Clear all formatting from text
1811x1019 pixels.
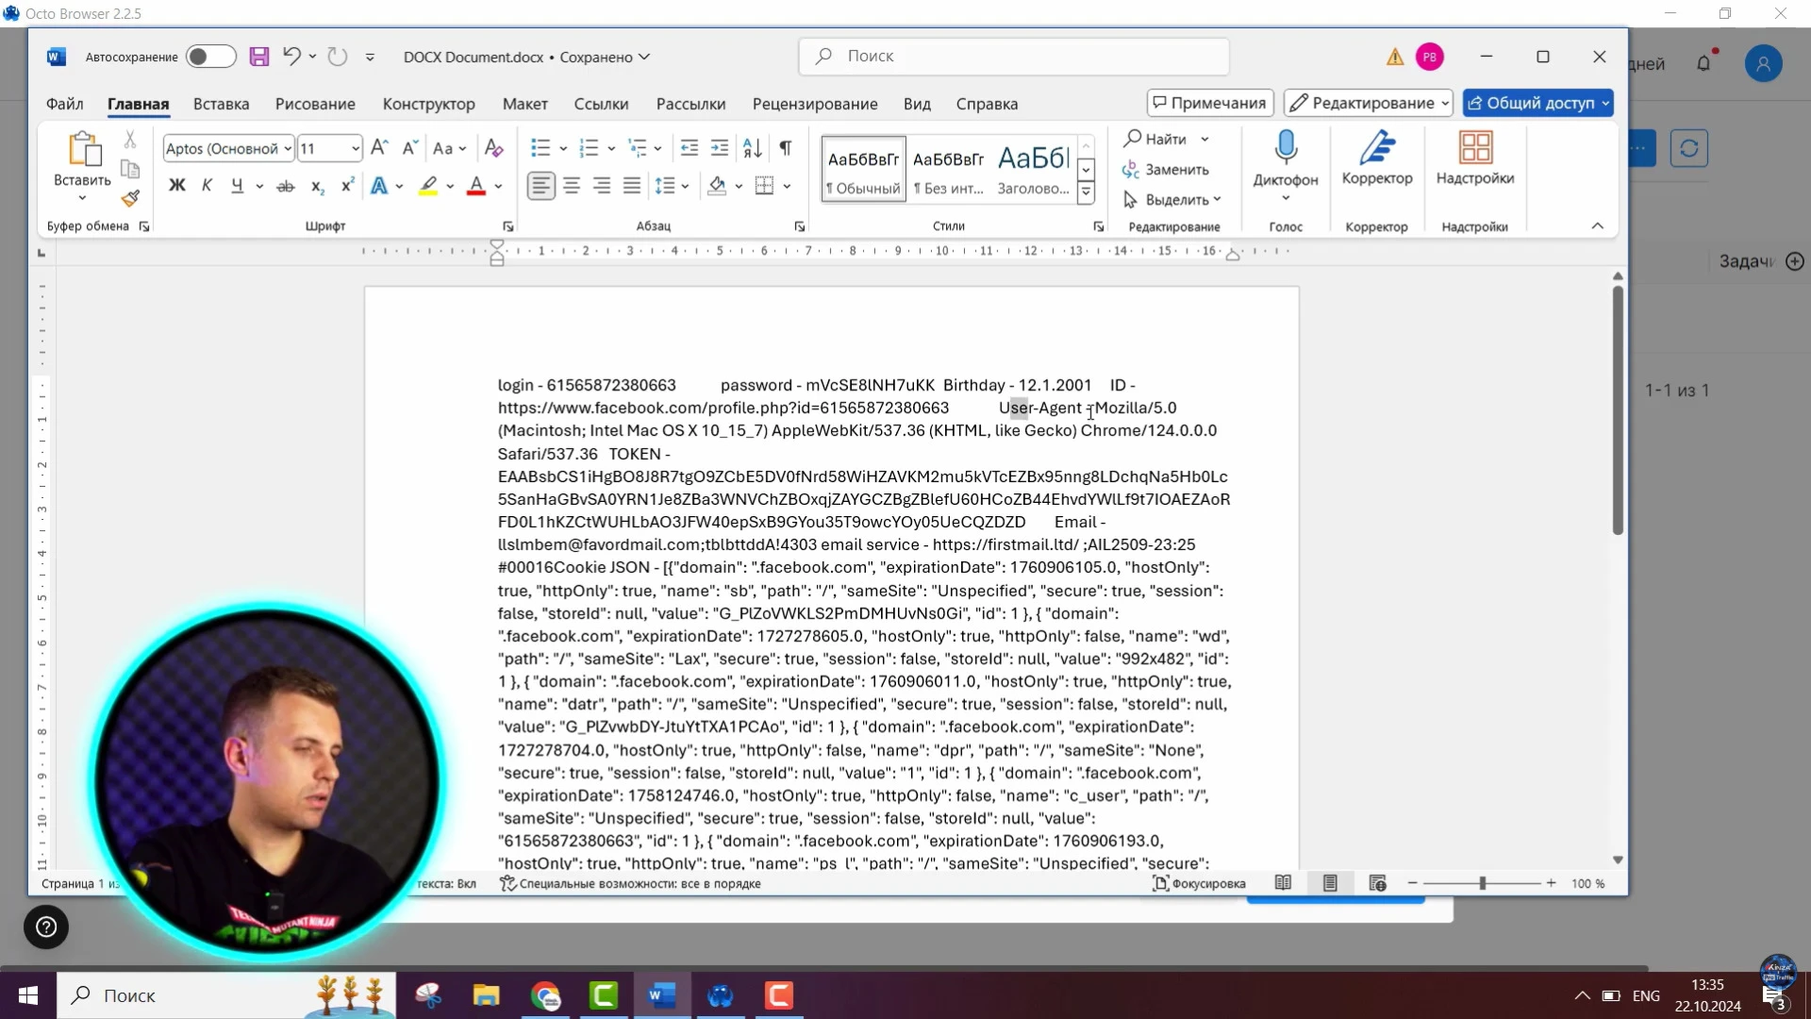[492, 148]
